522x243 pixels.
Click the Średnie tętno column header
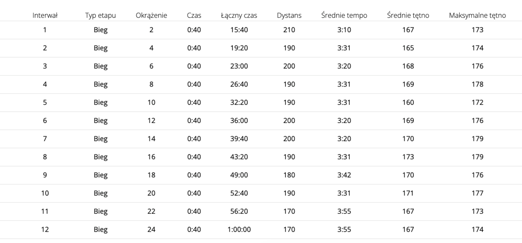tap(408, 15)
